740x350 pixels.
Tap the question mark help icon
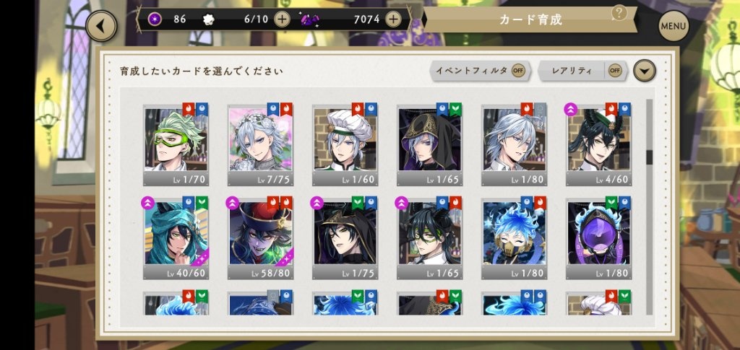point(619,13)
